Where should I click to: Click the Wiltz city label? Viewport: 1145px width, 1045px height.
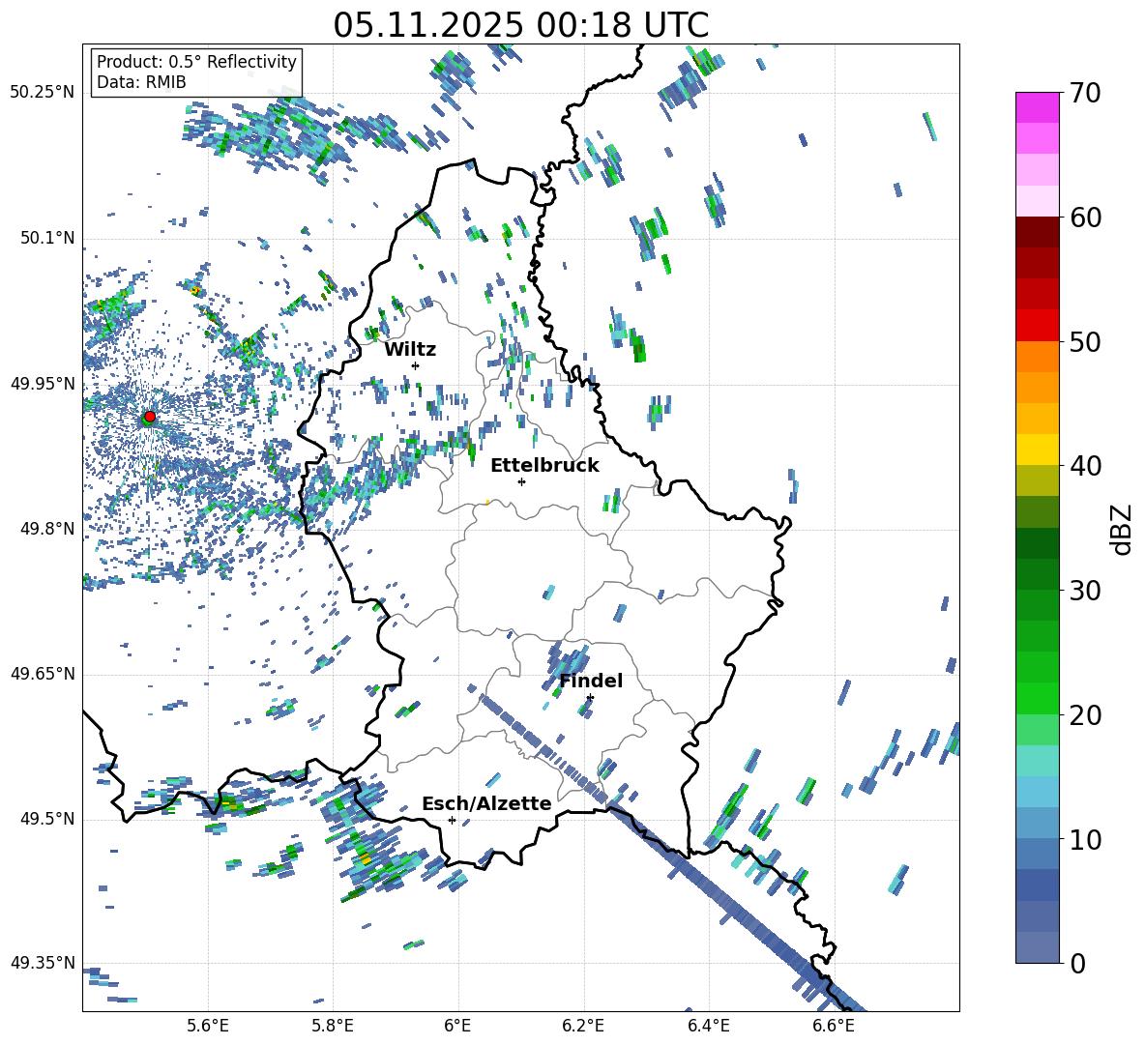click(410, 350)
